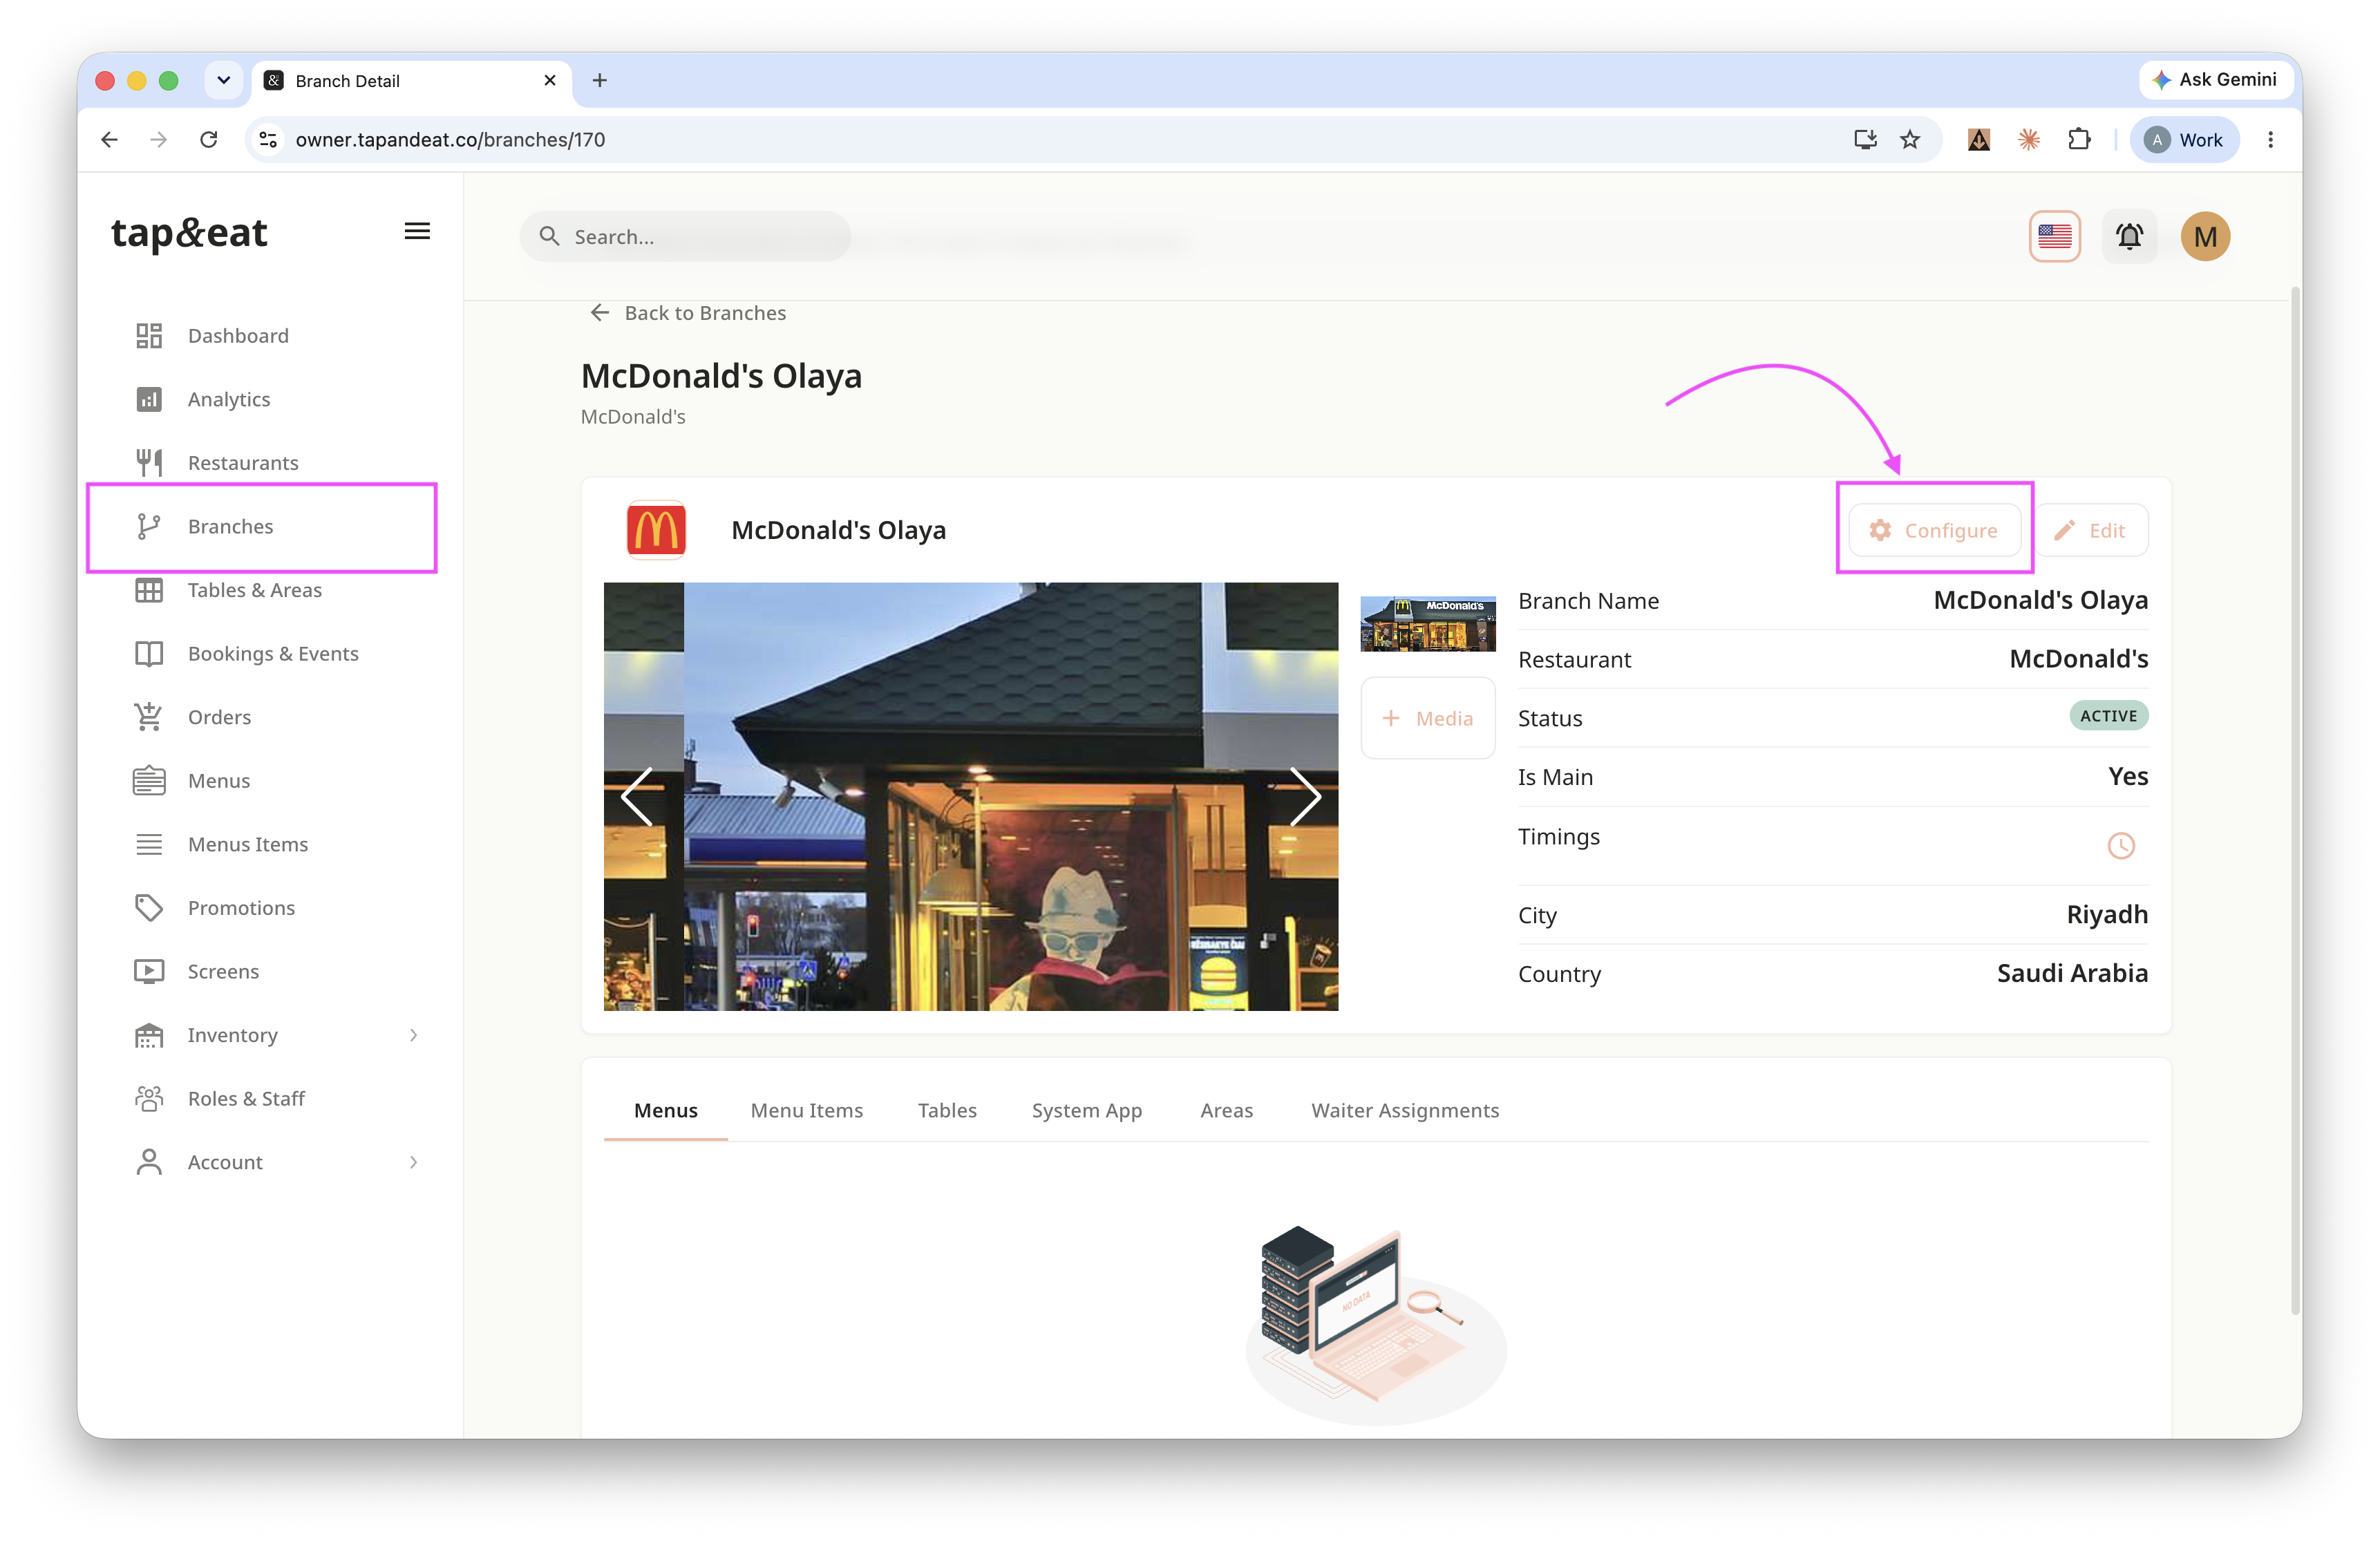Select the McDonald's storefront thumbnail
2380x1541 pixels.
coord(1427,624)
